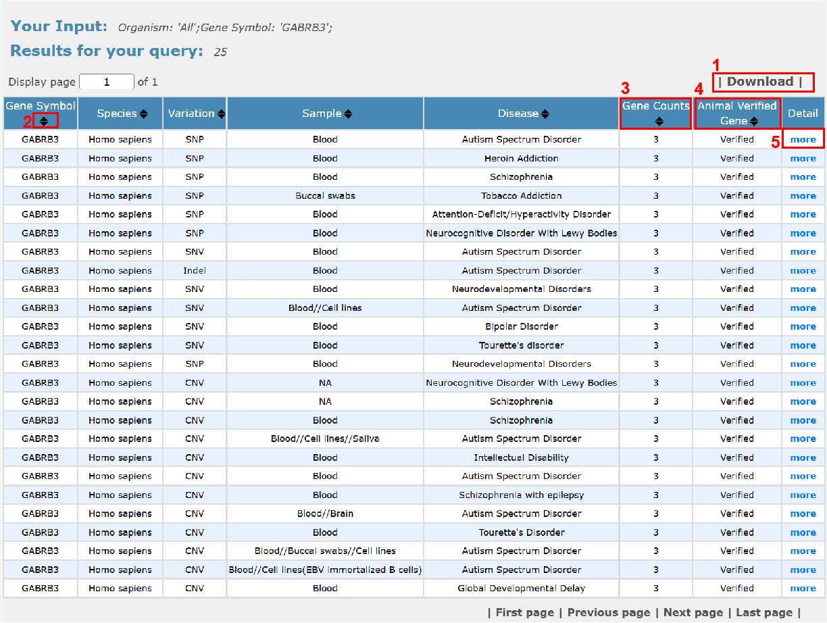The width and height of the screenshot is (827, 623).
Task: Jump to the Last page
Action: point(763,612)
